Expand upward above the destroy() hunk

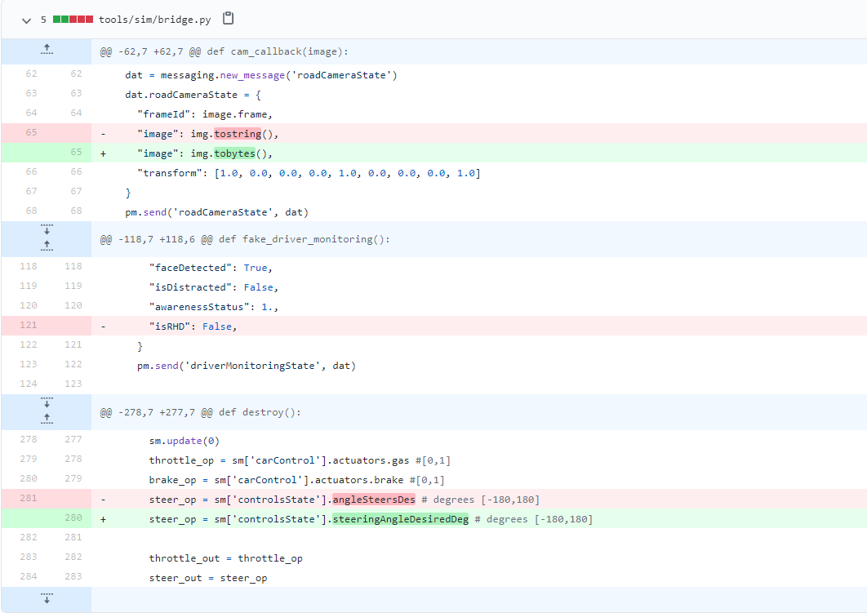pyautogui.click(x=47, y=418)
